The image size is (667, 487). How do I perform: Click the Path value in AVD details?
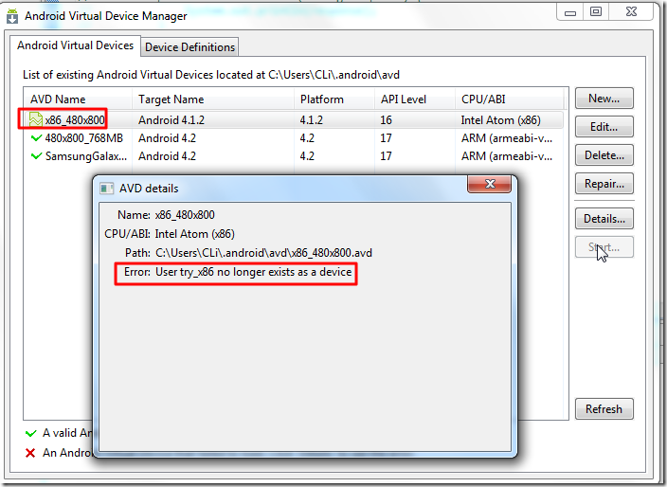click(263, 253)
